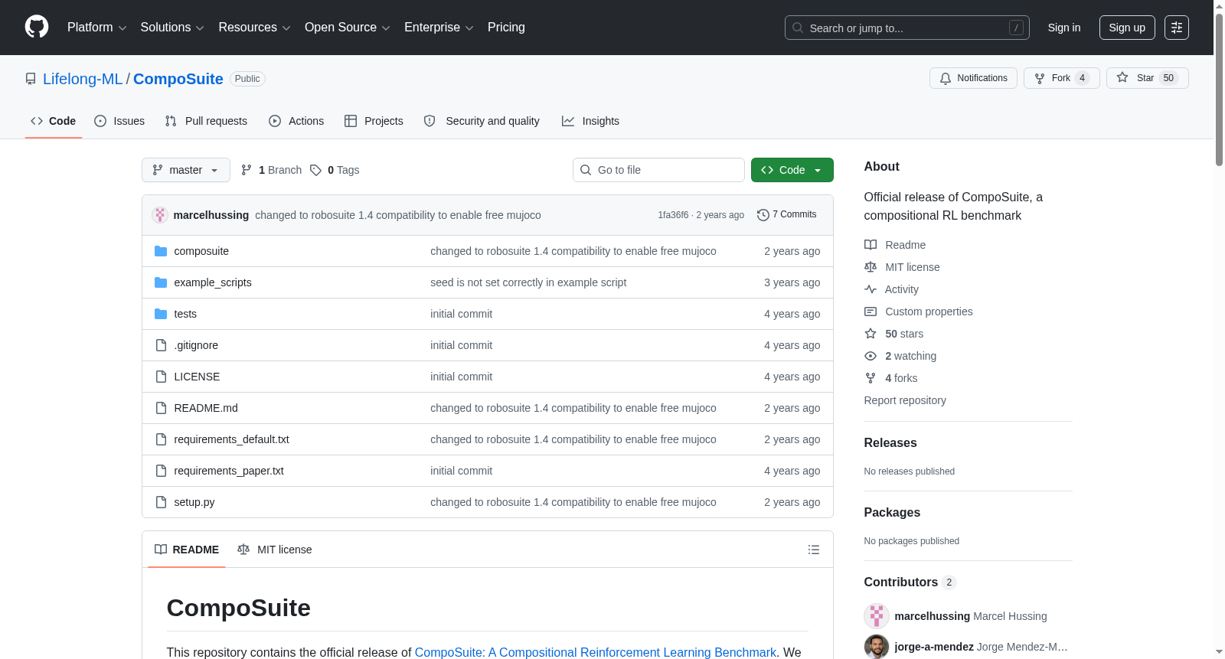Open the Lifelong-ML organization link

(83, 79)
